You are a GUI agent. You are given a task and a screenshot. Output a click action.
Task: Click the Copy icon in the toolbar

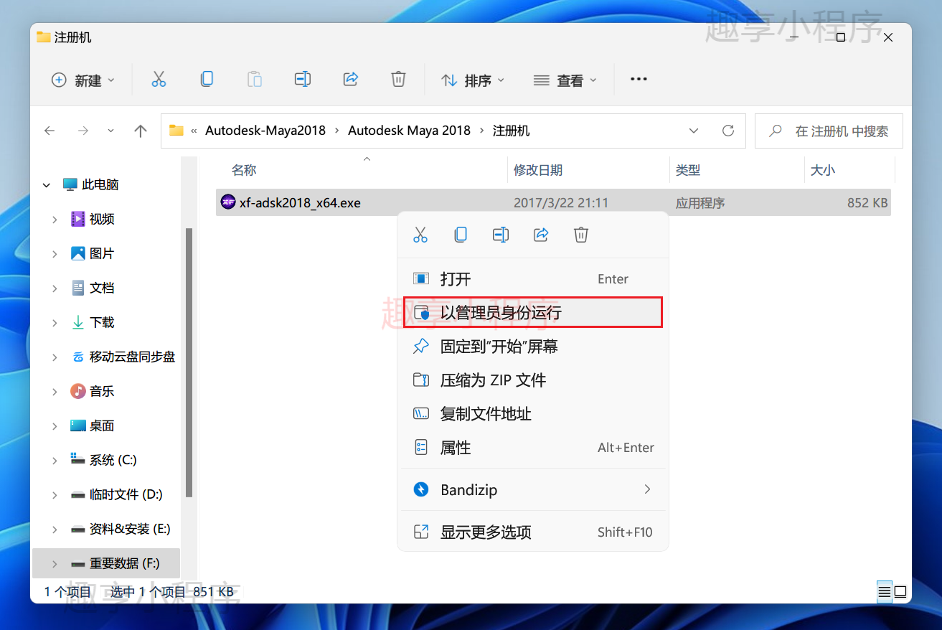[207, 80]
